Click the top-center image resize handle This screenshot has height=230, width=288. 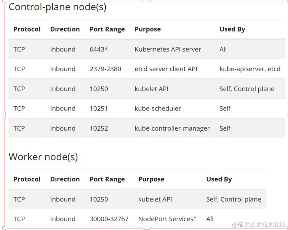(x=146, y=1)
